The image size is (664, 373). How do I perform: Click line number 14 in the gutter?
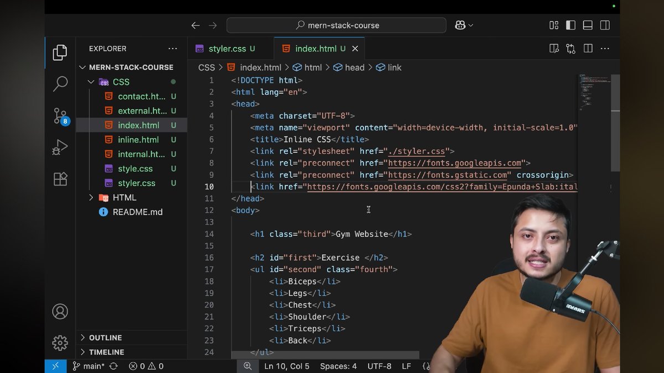(x=209, y=234)
